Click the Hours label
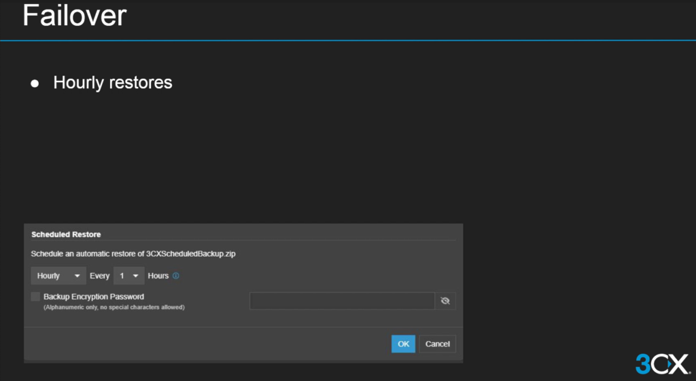This screenshot has width=696, height=381. pos(158,276)
